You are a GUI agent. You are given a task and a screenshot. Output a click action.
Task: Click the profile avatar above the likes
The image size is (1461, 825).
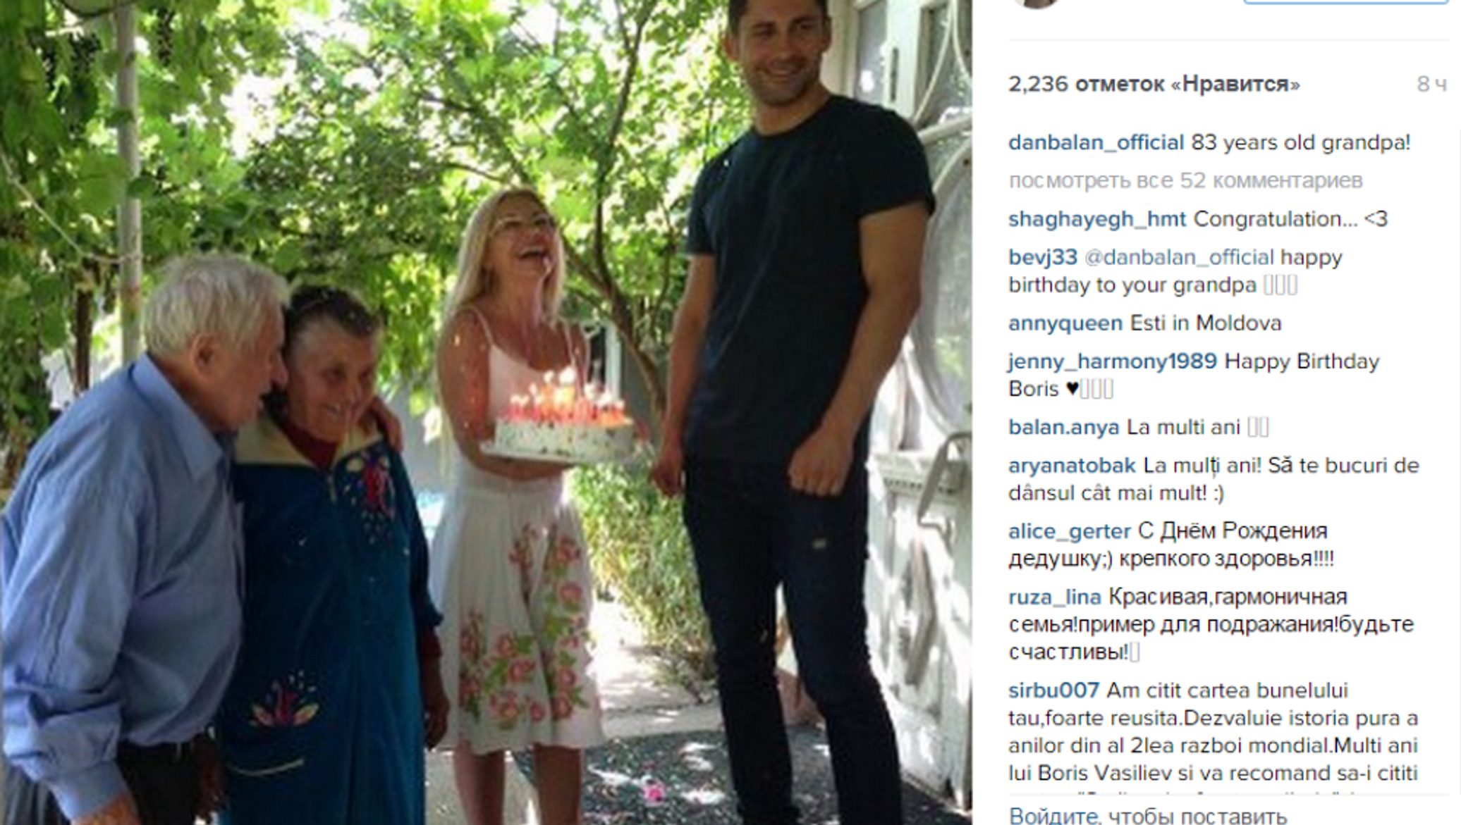pyautogui.click(x=1036, y=3)
